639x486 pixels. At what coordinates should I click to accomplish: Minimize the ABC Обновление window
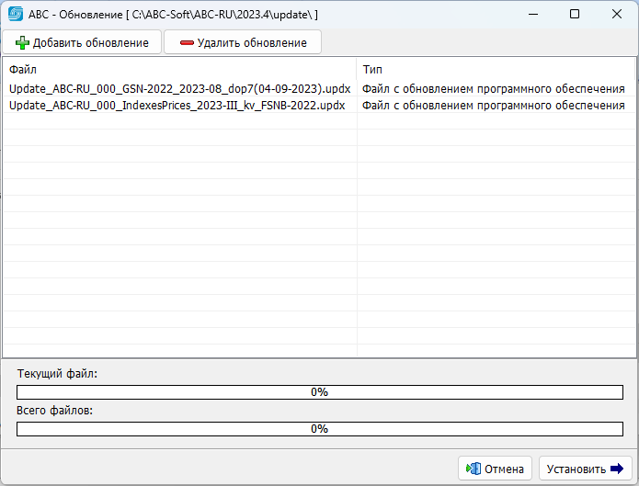533,15
